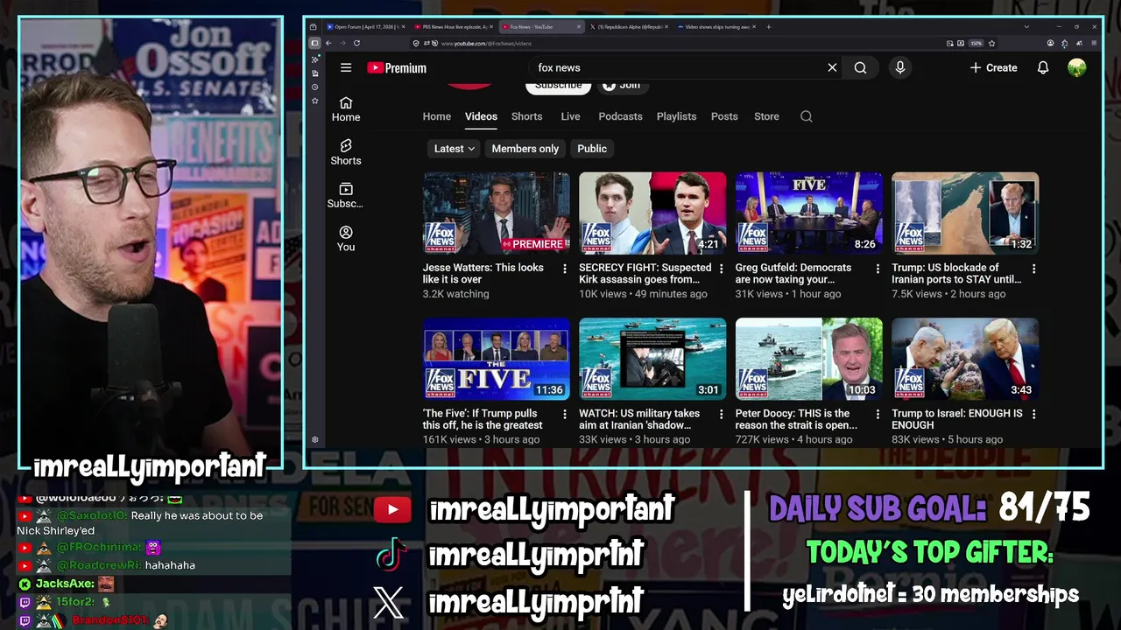The image size is (1121, 630).
Task: Switch to Republican Alpha X browser tab
Action: (x=627, y=27)
